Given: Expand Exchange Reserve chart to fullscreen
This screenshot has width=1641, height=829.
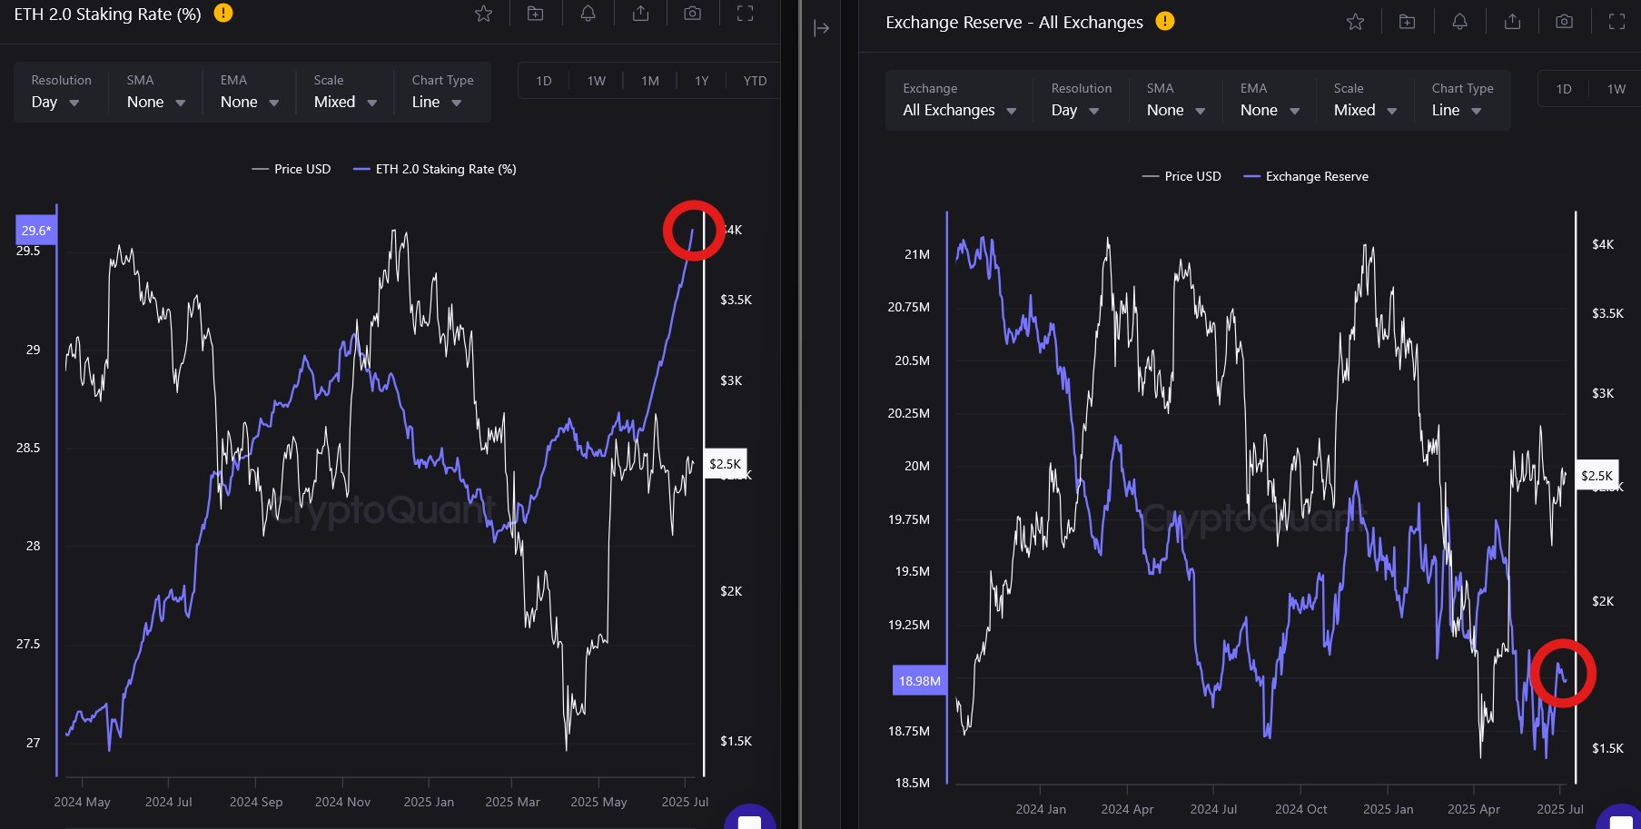Looking at the screenshot, I should (x=1616, y=22).
